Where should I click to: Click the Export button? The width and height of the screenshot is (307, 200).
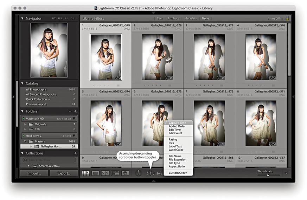tap(64, 173)
